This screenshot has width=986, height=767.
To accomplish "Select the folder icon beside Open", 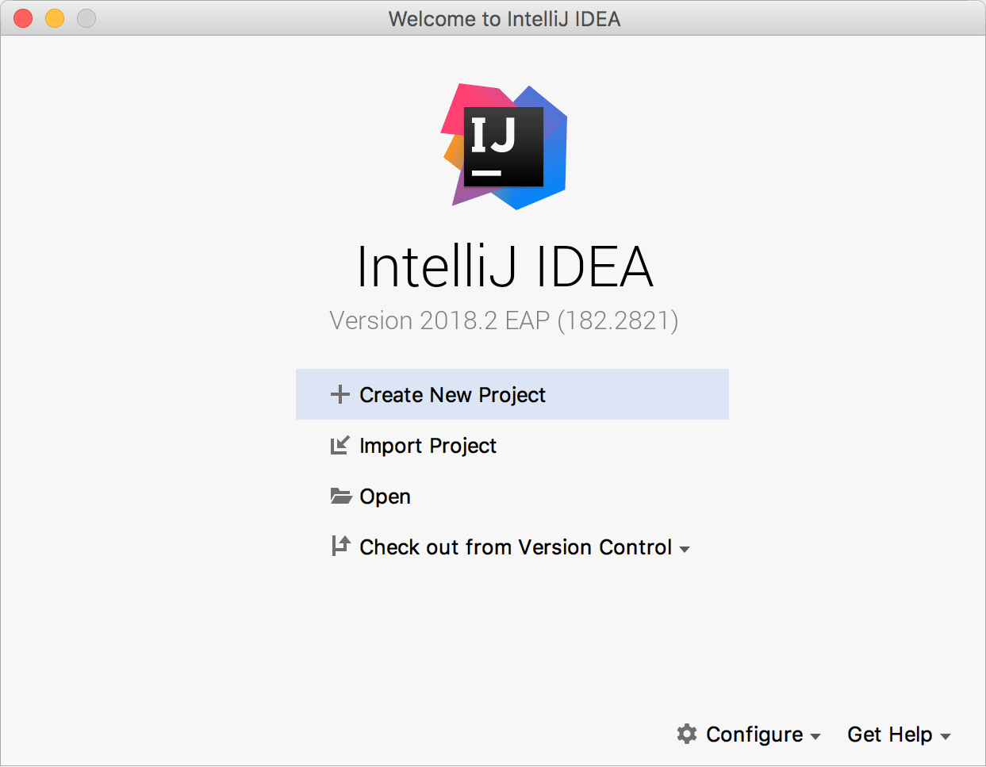I will click(340, 496).
